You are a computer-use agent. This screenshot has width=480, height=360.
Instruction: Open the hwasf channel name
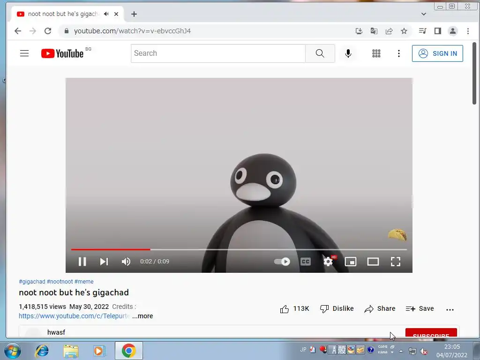56,332
